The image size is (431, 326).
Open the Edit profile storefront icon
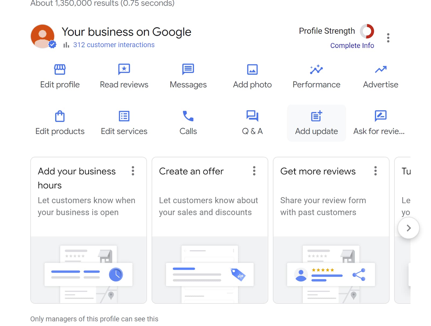(x=60, y=70)
